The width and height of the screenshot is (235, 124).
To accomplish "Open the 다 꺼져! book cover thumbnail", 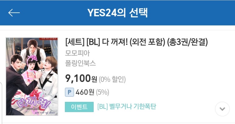I will click(x=32, y=76).
